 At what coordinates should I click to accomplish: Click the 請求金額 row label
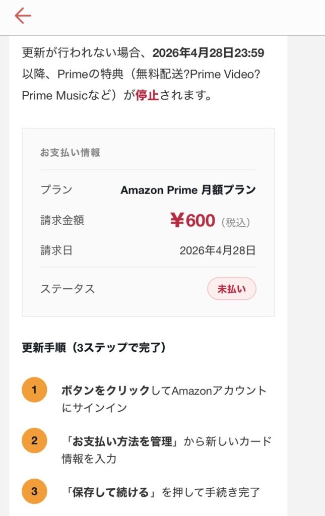tap(62, 220)
